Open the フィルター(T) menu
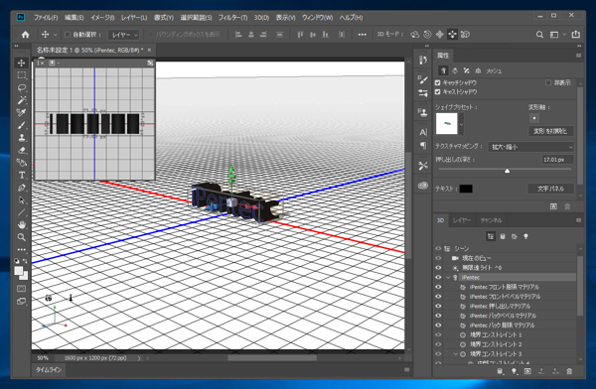Viewport: 596px width, 389px height. 232,18
